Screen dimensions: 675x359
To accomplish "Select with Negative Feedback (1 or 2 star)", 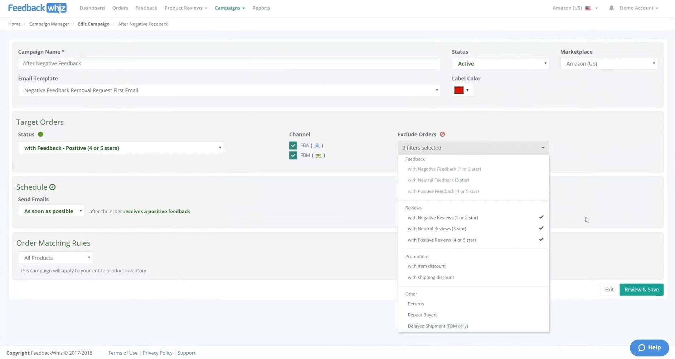I will 473,169.
